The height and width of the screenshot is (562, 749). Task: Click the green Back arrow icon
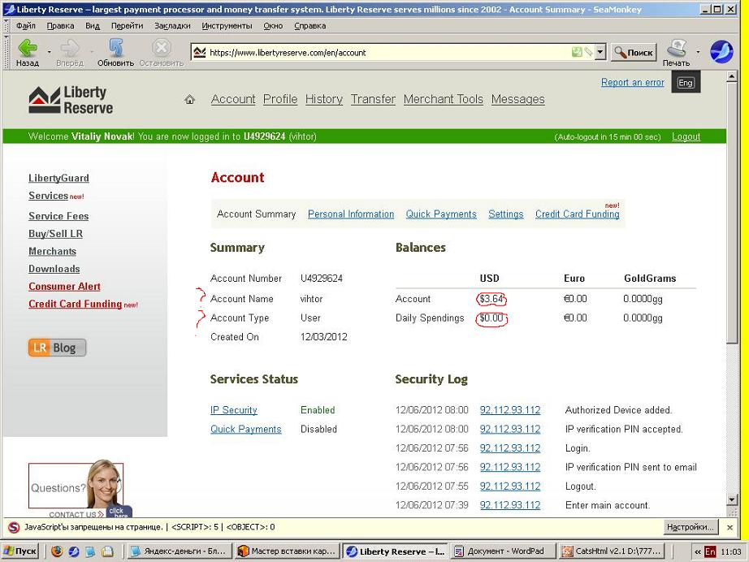click(x=28, y=48)
